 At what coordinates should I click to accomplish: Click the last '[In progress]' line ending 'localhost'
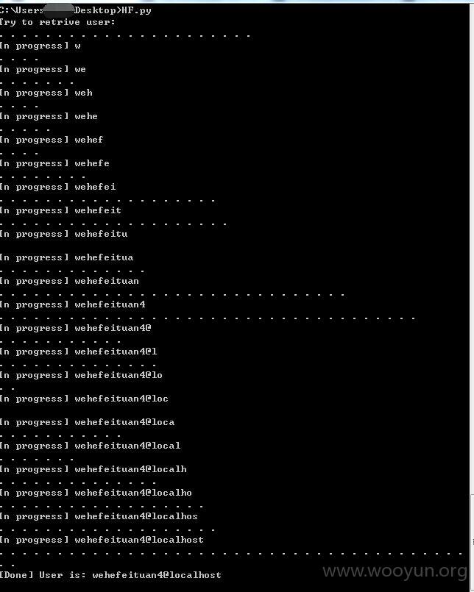[102, 540]
